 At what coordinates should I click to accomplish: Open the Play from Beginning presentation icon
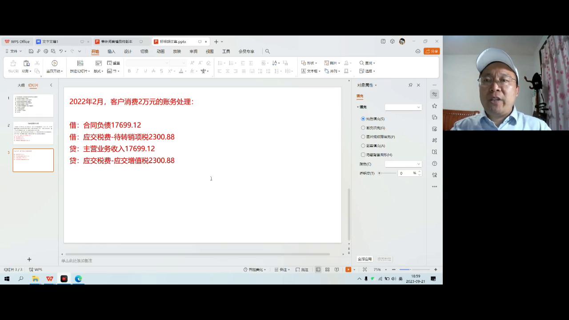coord(53,63)
